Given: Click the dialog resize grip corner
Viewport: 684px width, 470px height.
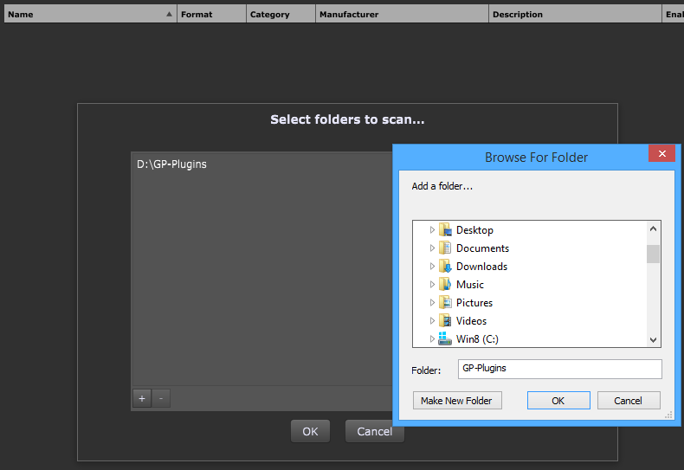Looking at the screenshot, I should click(668, 415).
